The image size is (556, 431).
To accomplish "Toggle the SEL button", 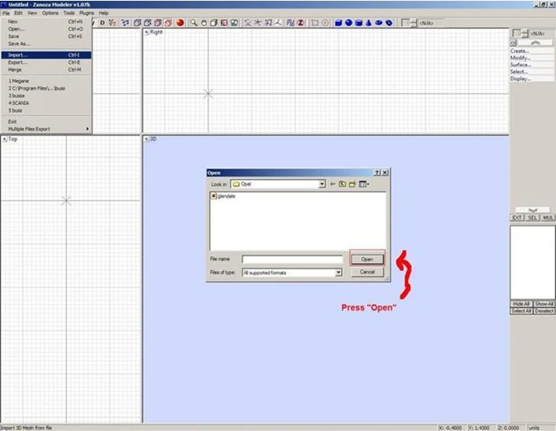I will (x=532, y=217).
